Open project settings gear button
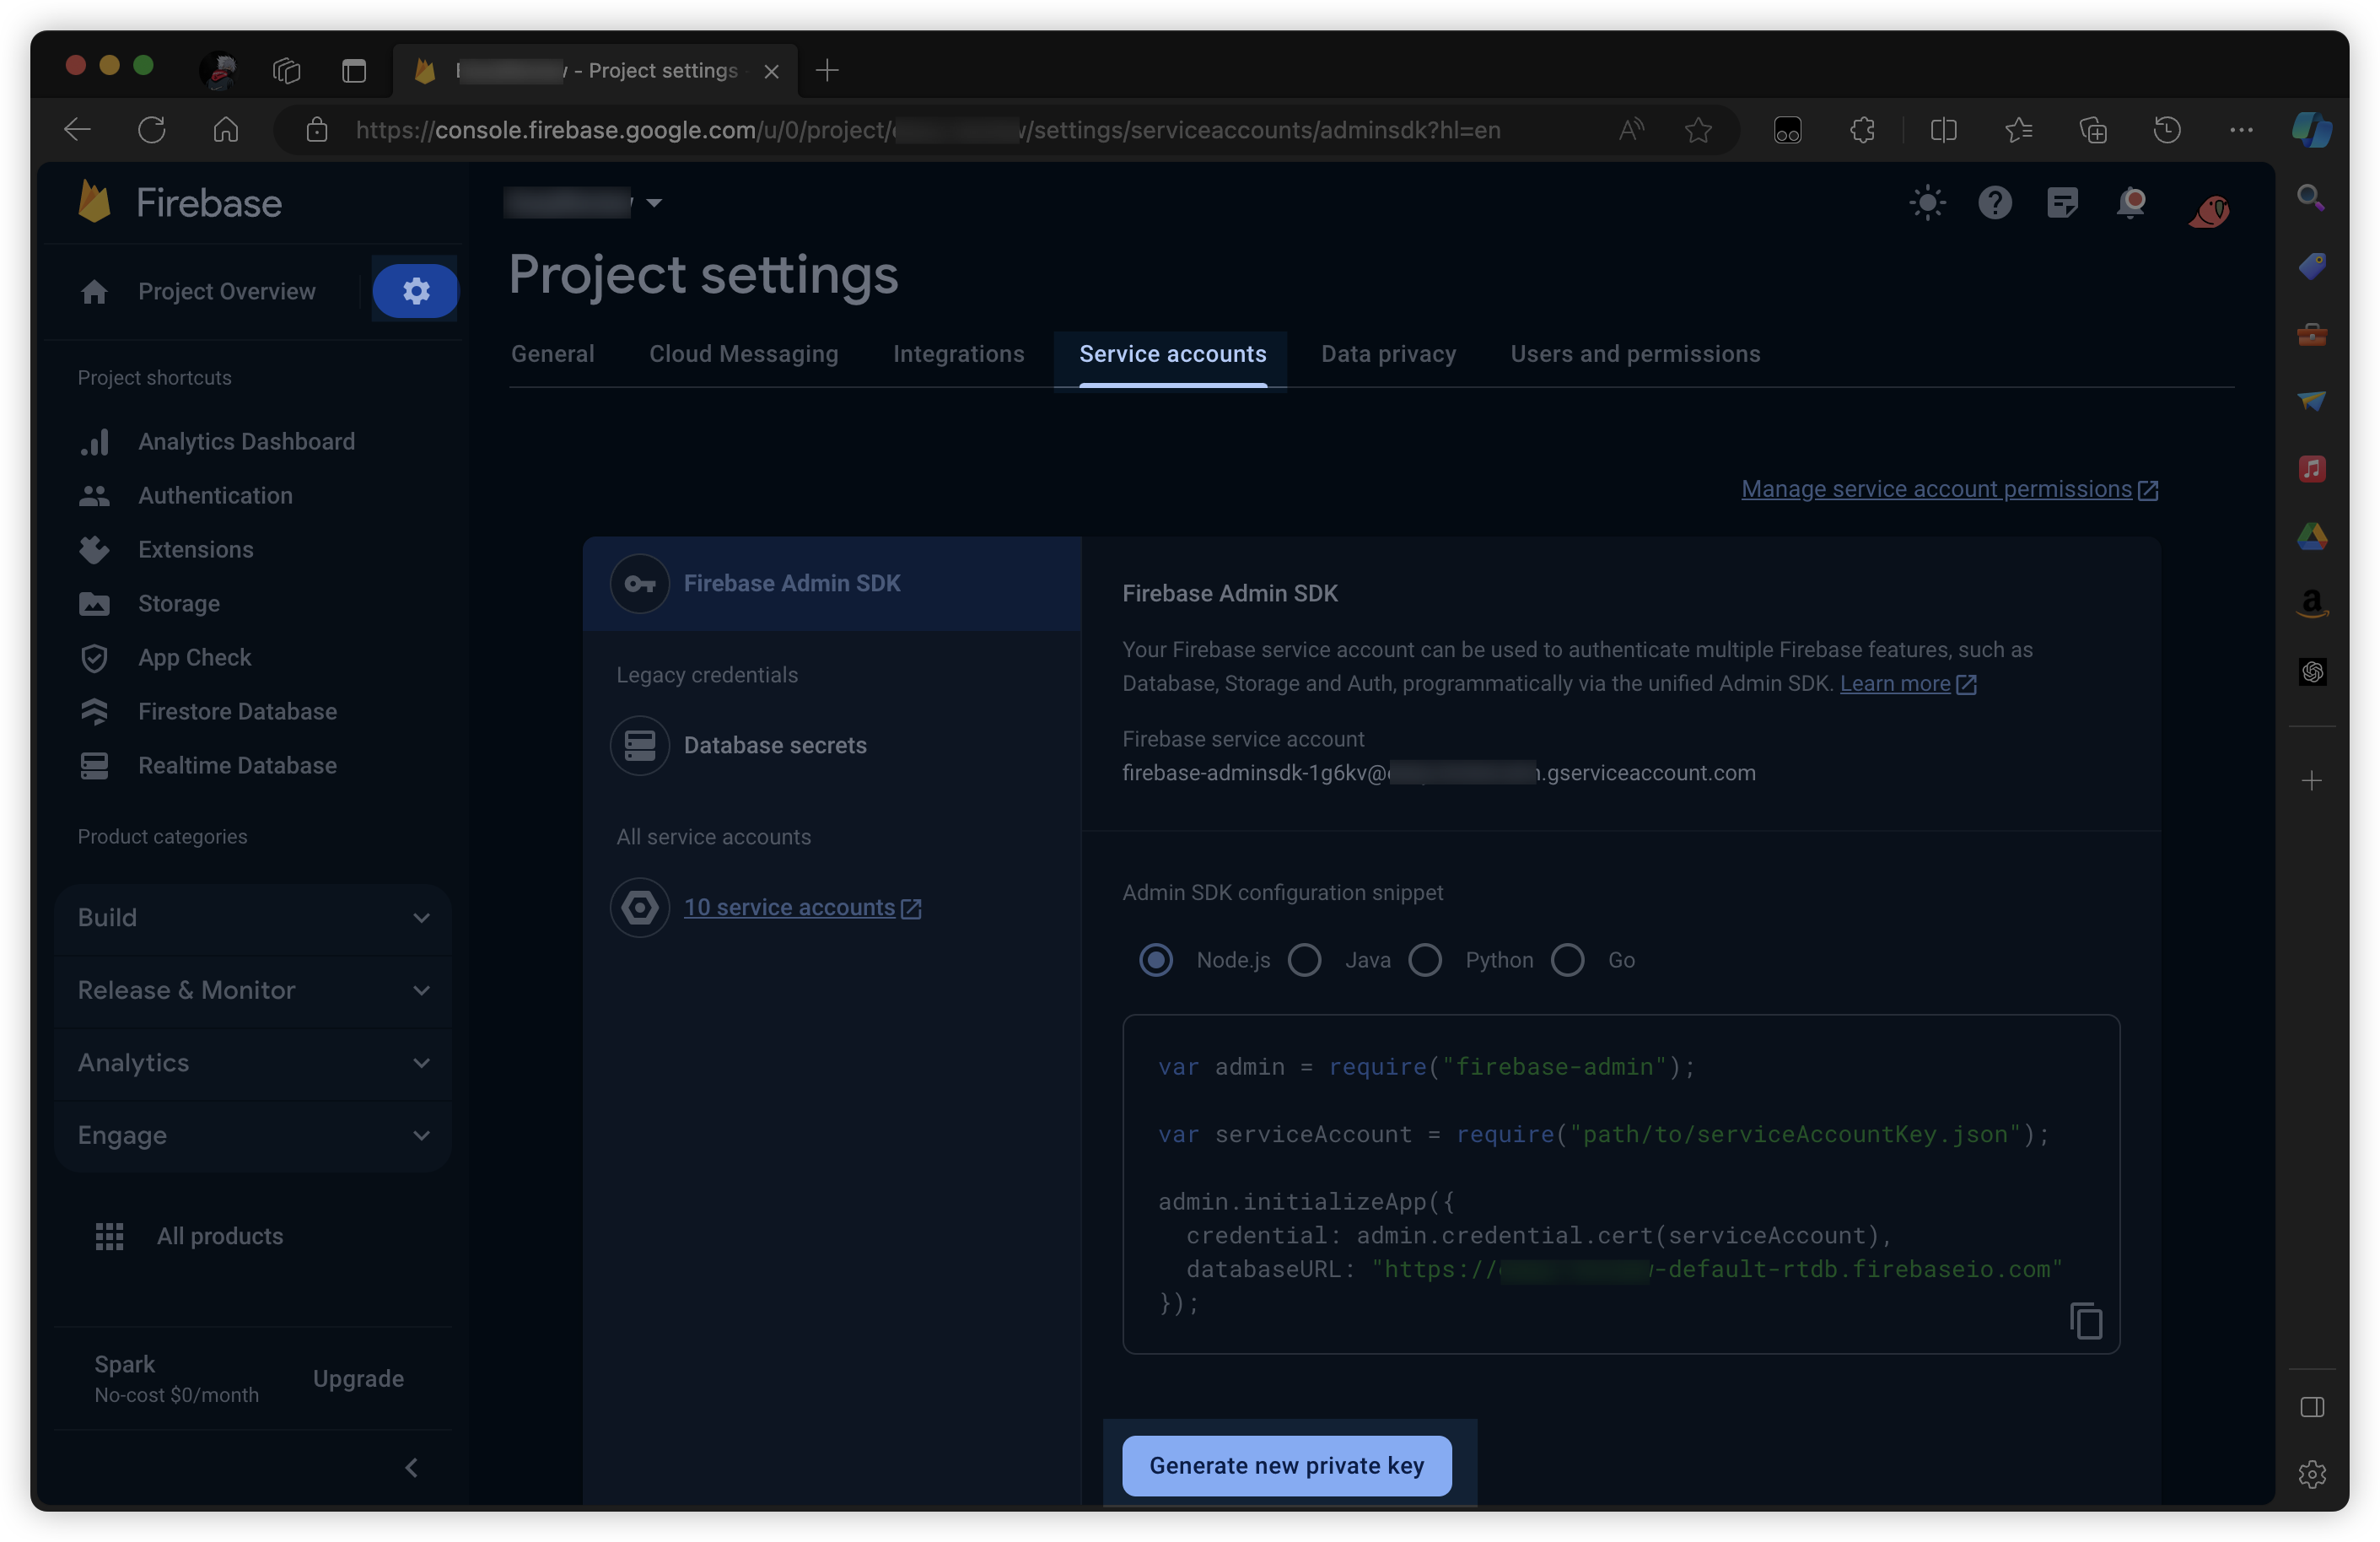Image resolution: width=2380 pixels, height=1542 pixels. coord(415,291)
